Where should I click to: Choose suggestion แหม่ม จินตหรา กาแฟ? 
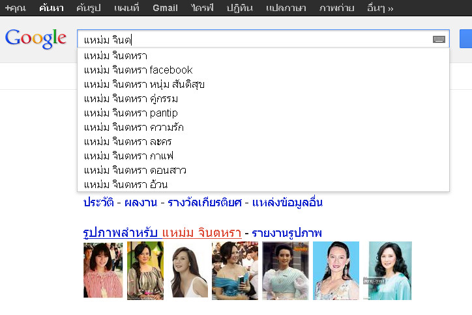click(x=263, y=156)
